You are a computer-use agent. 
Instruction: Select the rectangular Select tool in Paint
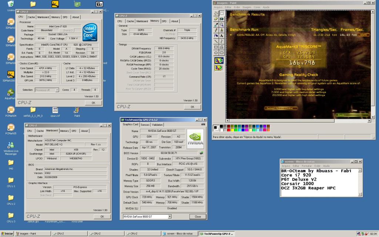(222, 13)
